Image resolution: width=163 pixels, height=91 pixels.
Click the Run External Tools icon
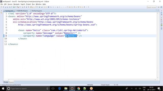[18, 7]
